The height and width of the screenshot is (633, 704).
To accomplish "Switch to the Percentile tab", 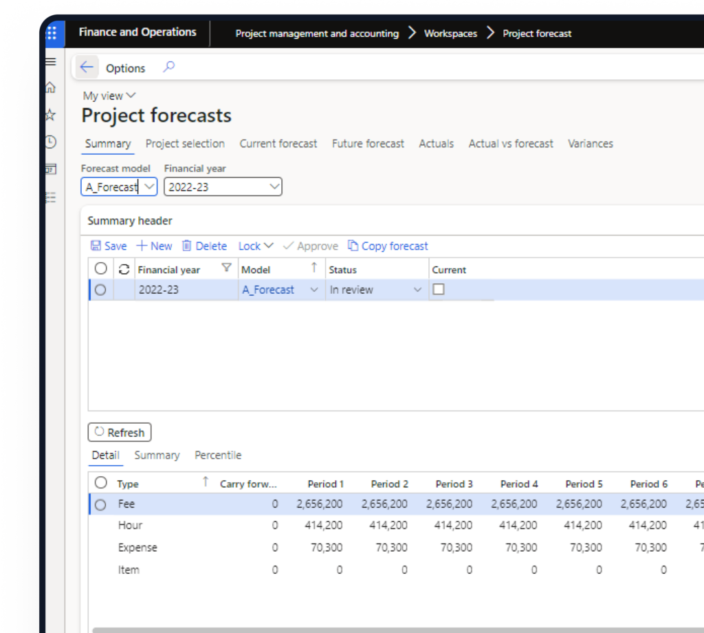I will pyautogui.click(x=218, y=455).
